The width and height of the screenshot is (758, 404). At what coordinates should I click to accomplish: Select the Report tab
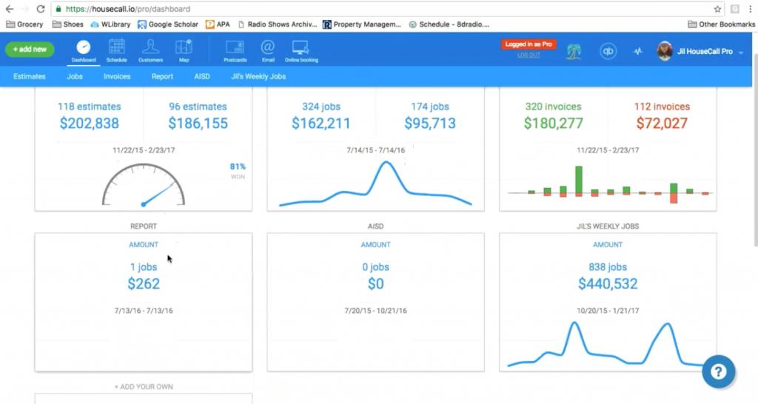click(x=162, y=76)
